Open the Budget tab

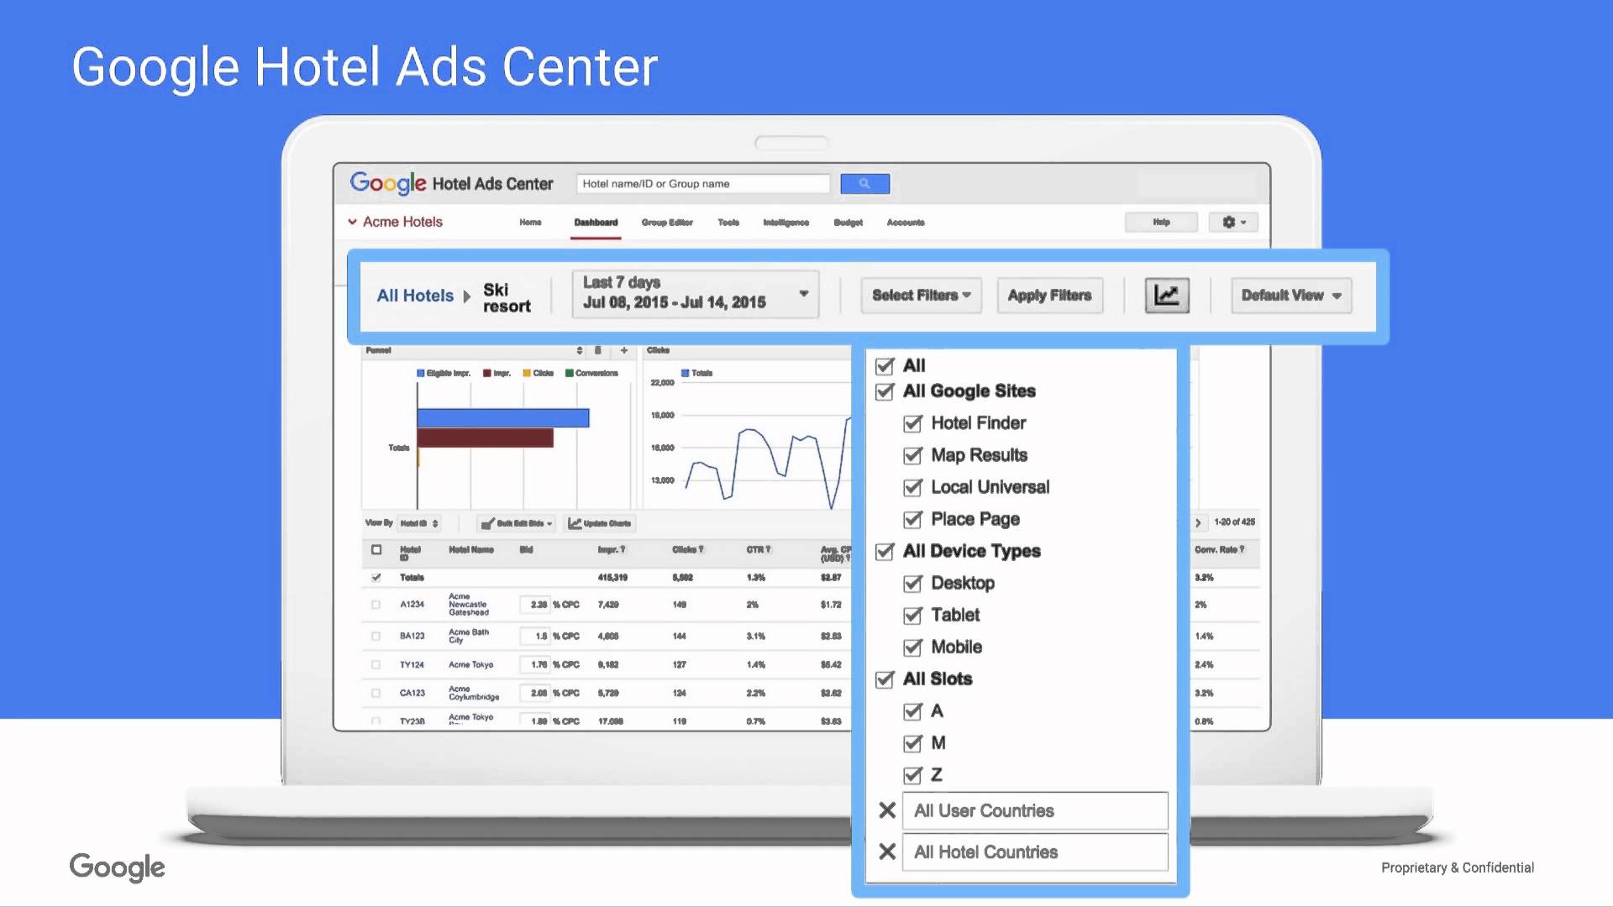click(x=848, y=223)
